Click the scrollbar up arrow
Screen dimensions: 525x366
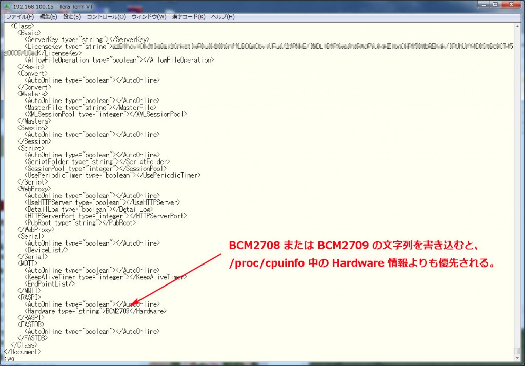518,26
